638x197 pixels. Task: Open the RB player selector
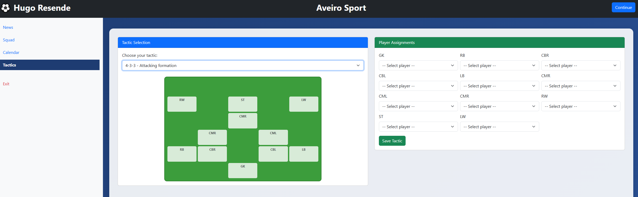(499, 65)
